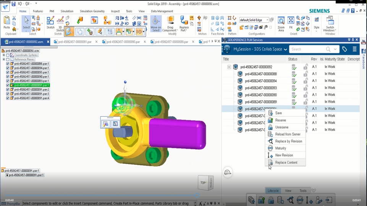Expand the Reference Planes tree node

click(x=4, y=60)
